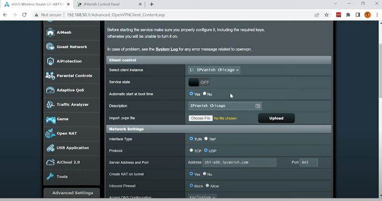Set Inbound Firewall to Block
The image size is (382, 201).
(191, 185)
